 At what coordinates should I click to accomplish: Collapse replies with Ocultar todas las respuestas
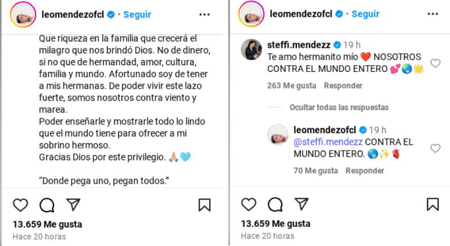click(x=339, y=107)
